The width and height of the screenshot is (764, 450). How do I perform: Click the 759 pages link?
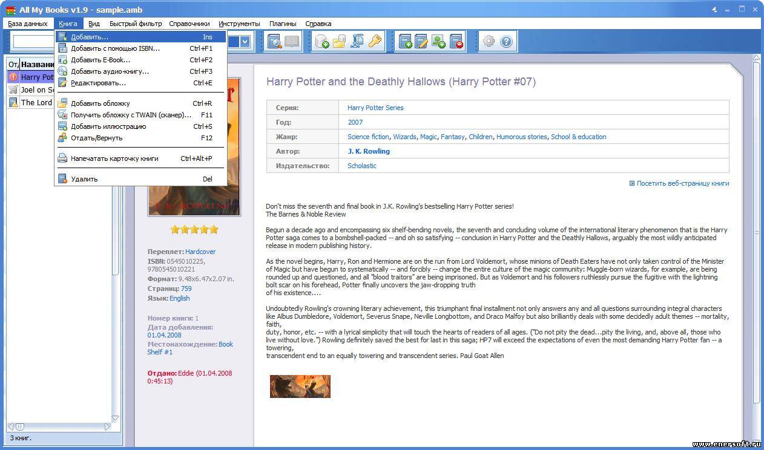pyautogui.click(x=186, y=289)
